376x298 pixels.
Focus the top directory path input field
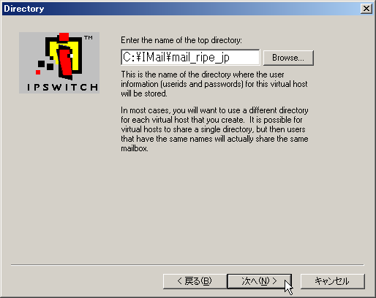190,57
